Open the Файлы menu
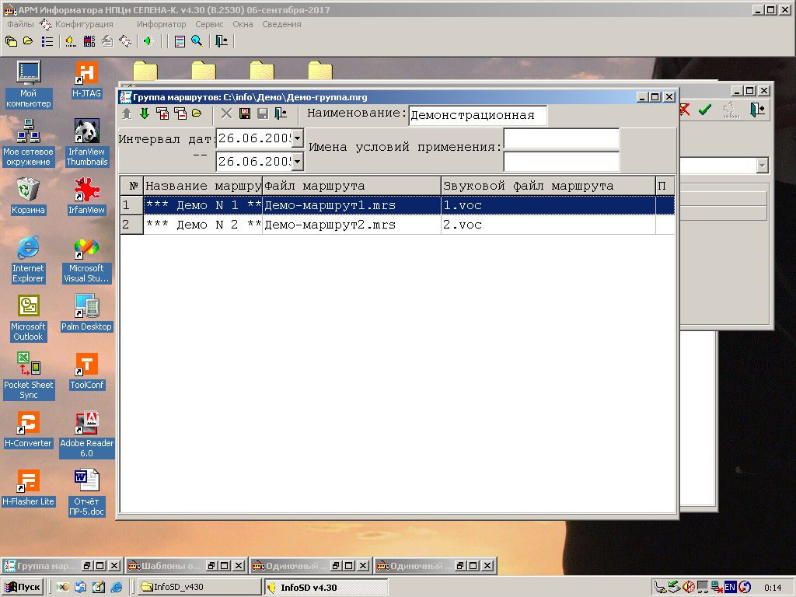 (20, 24)
